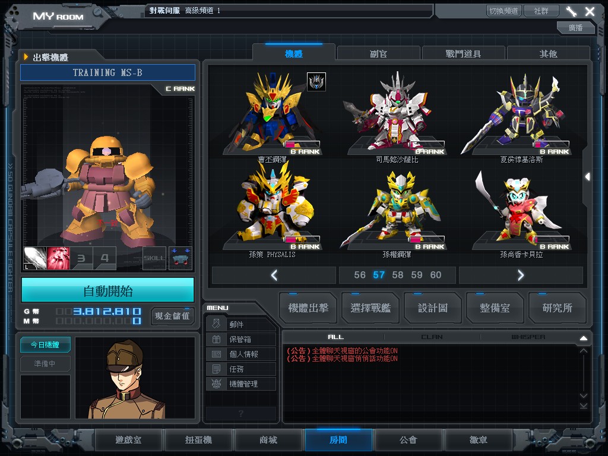Click the 機體出擊 button
Viewport: 608px width, 456px height.
click(x=308, y=308)
